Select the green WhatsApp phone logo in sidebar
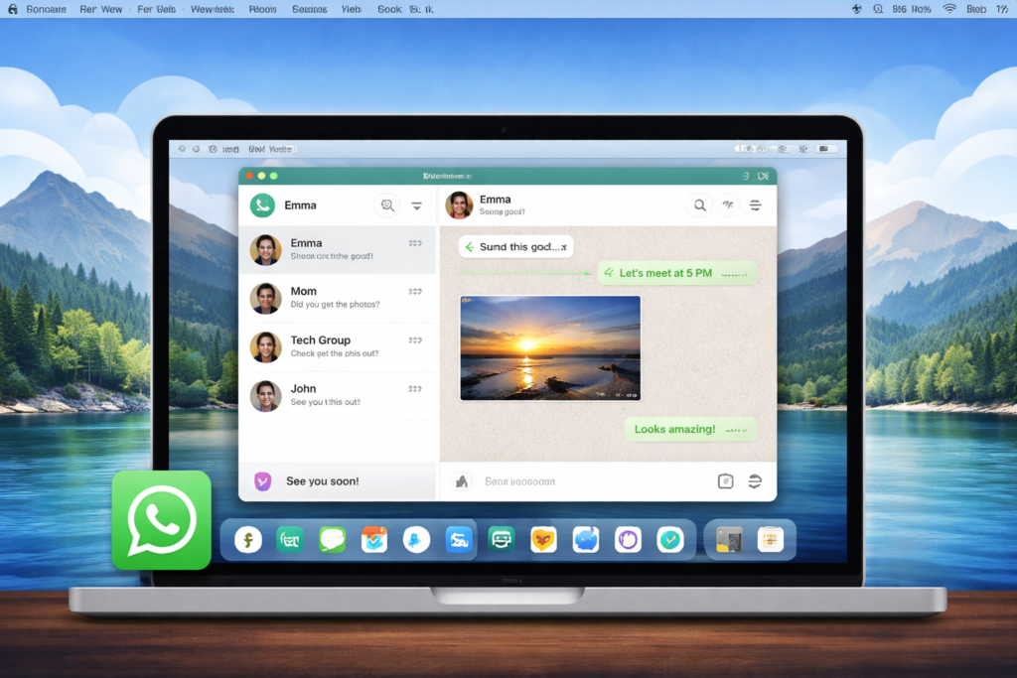Screen dimensions: 1017x678 [x=261, y=204]
